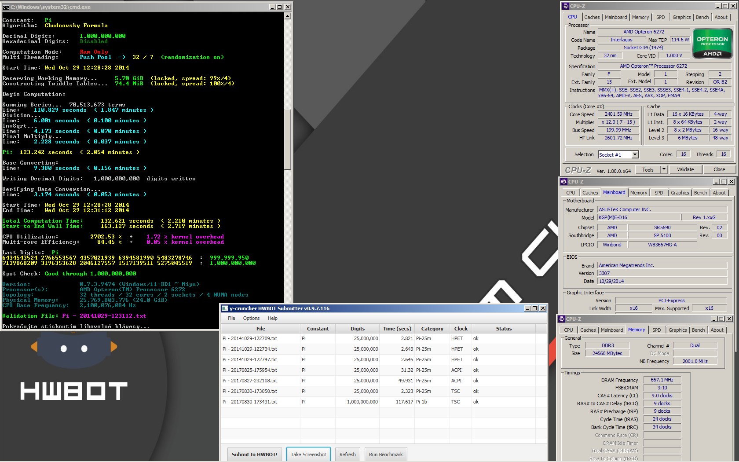Image resolution: width=739 pixels, height=462 pixels.
Task: Click the cmd.exe vertical scrollbar thumb
Action: click(288, 139)
